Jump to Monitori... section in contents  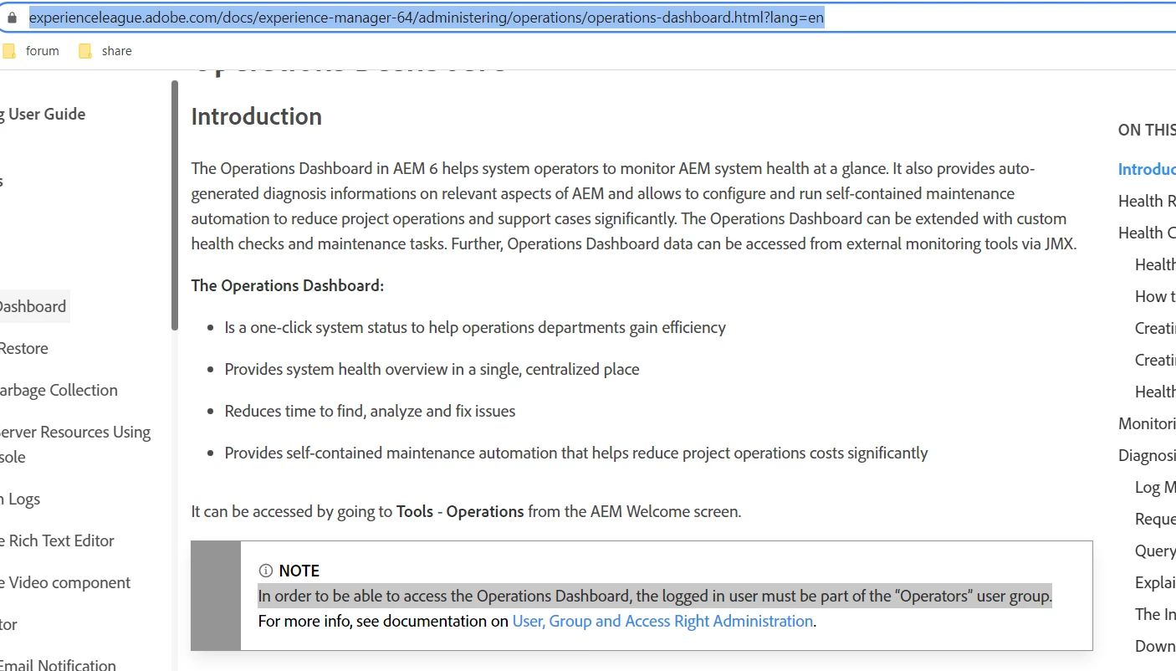1147,423
